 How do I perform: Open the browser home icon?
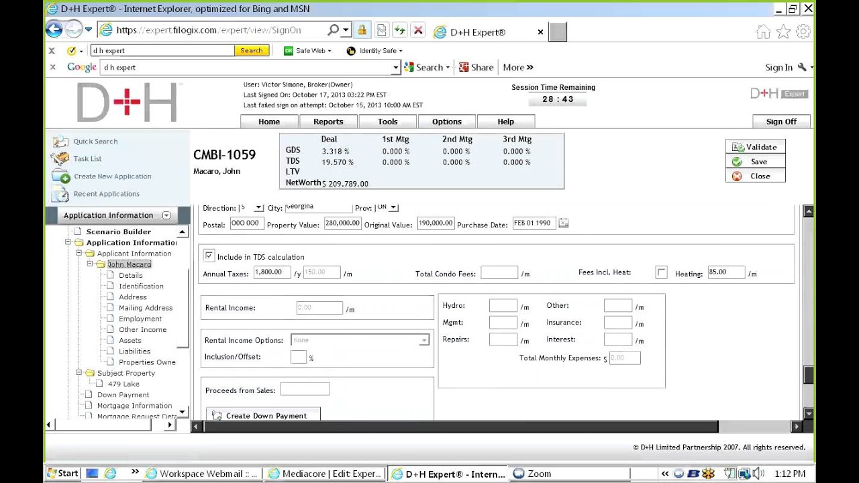pos(763,32)
